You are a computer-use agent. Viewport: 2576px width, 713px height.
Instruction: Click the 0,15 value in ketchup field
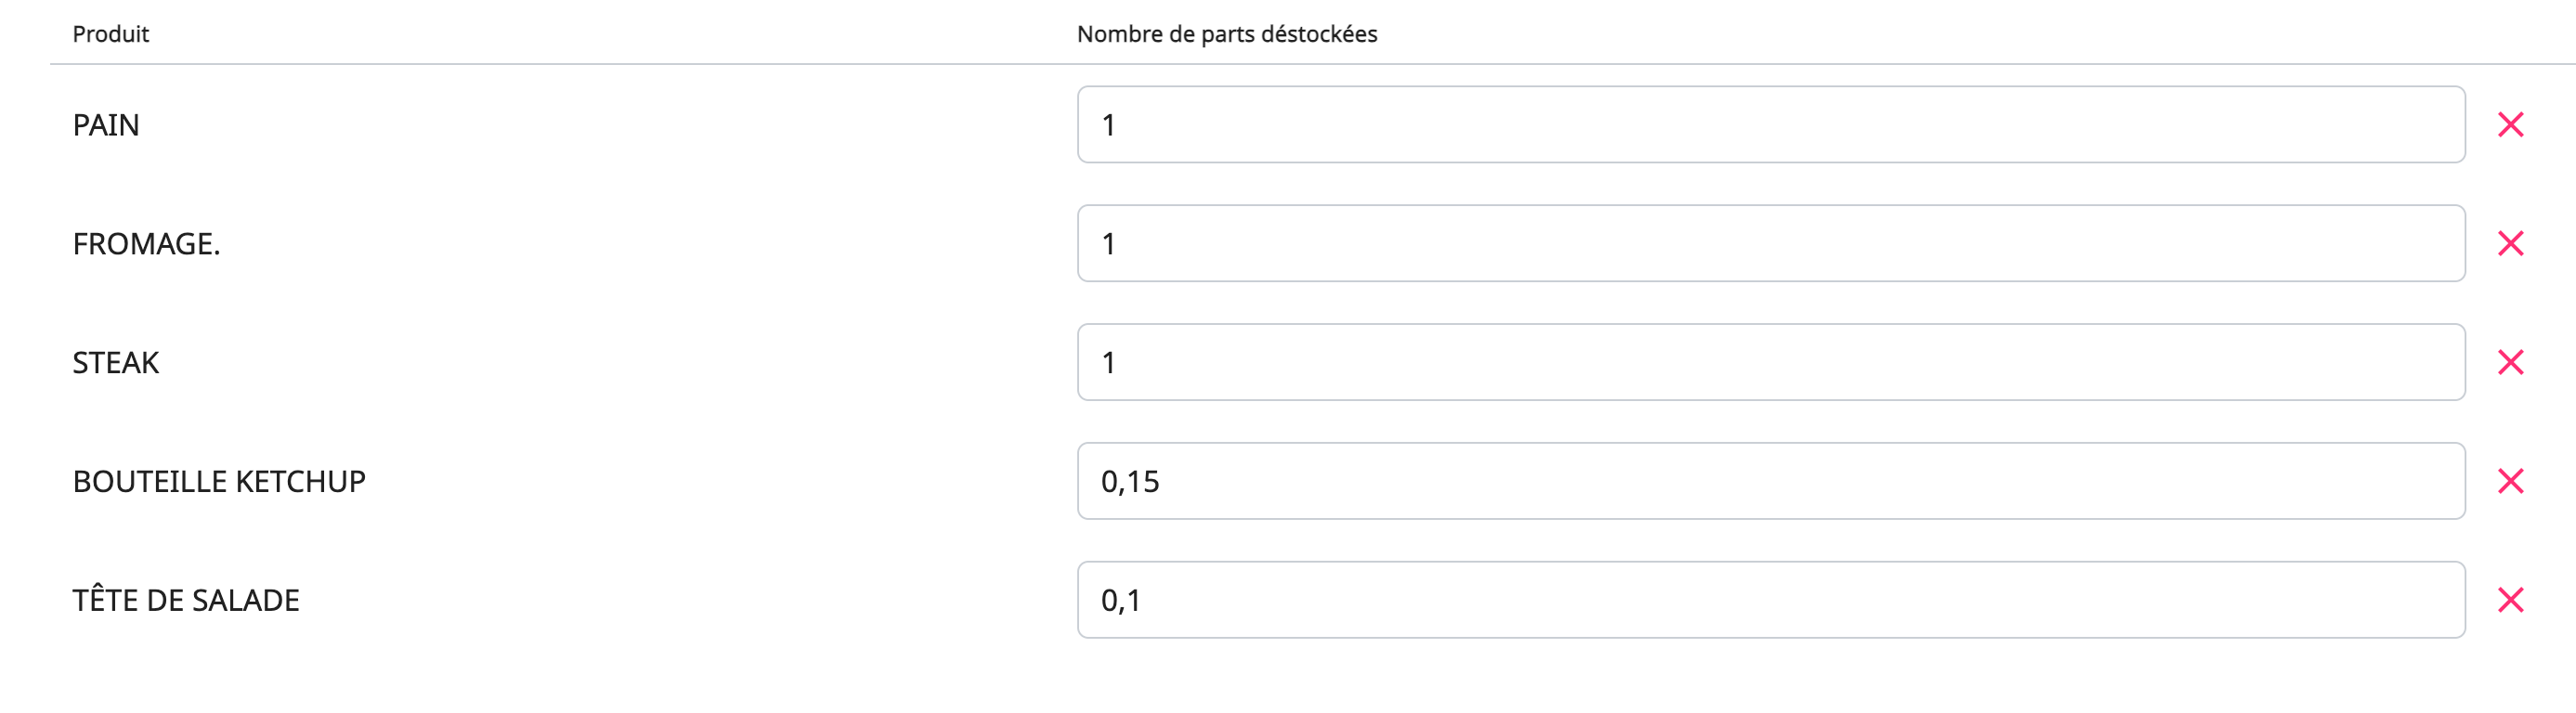pos(1130,482)
